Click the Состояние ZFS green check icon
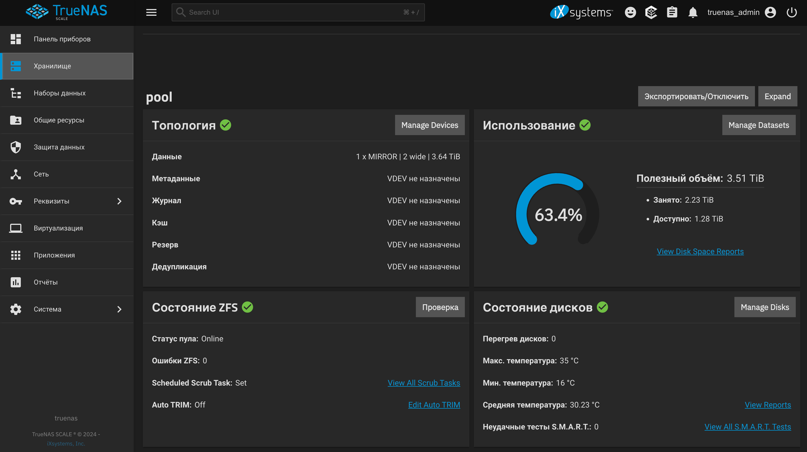The width and height of the screenshot is (807, 452). coord(247,307)
